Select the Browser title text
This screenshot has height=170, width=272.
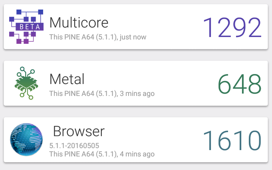(79, 131)
